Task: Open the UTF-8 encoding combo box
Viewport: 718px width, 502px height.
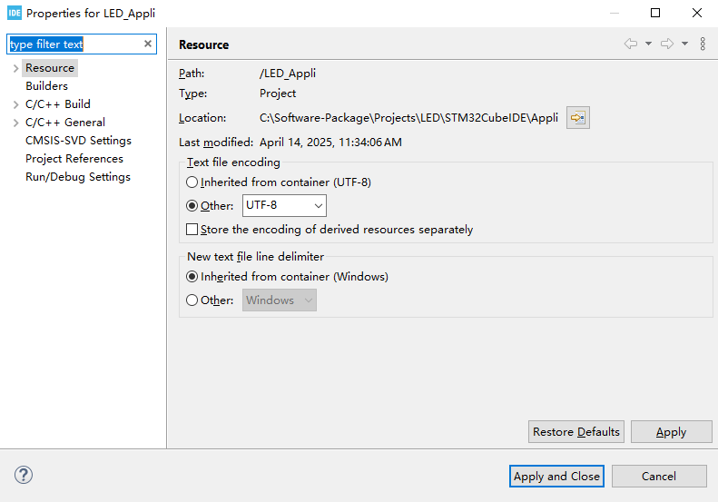Action: pos(284,206)
